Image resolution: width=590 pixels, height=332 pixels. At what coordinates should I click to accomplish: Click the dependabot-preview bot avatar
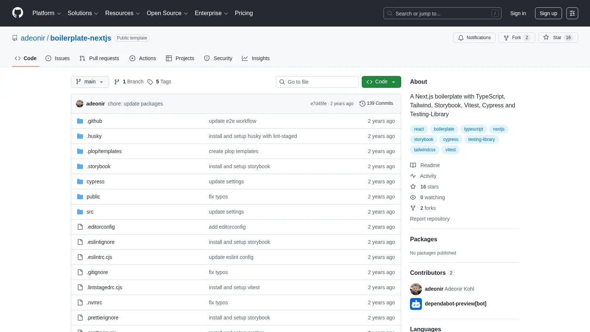pyautogui.click(x=416, y=304)
